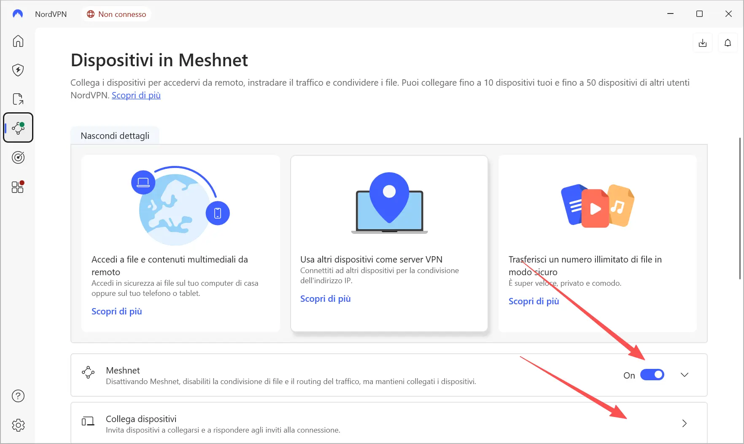Collapse details with Nascondi dettagli tab
744x444 pixels.
115,136
